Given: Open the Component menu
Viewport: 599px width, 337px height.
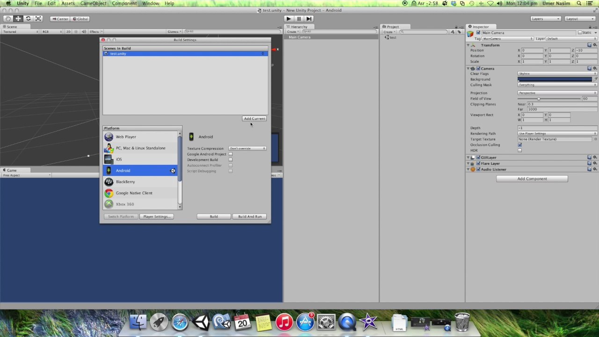Looking at the screenshot, I should pyautogui.click(x=124, y=3).
